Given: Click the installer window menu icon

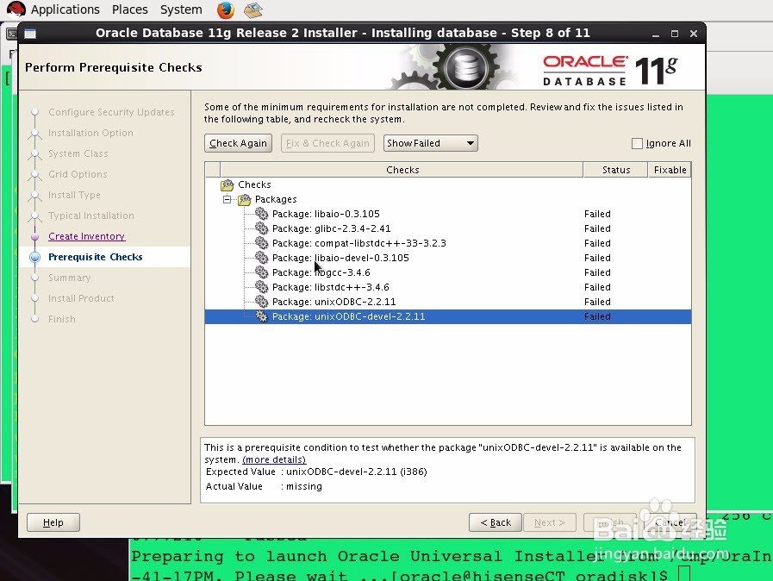Looking at the screenshot, I should click(x=30, y=34).
